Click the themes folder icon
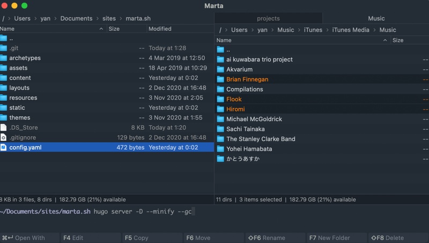Image resolution: width=429 pixels, height=243 pixels. coord(3,118)
